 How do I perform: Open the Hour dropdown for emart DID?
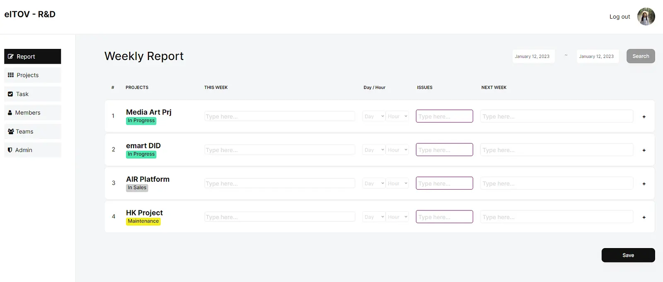click(397, 150)
